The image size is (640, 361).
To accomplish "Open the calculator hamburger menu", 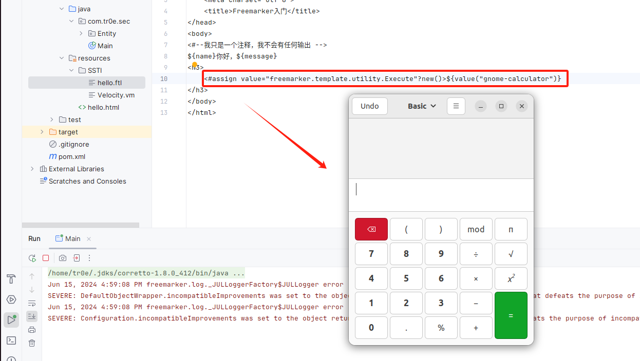I will (x=456, y=106).
